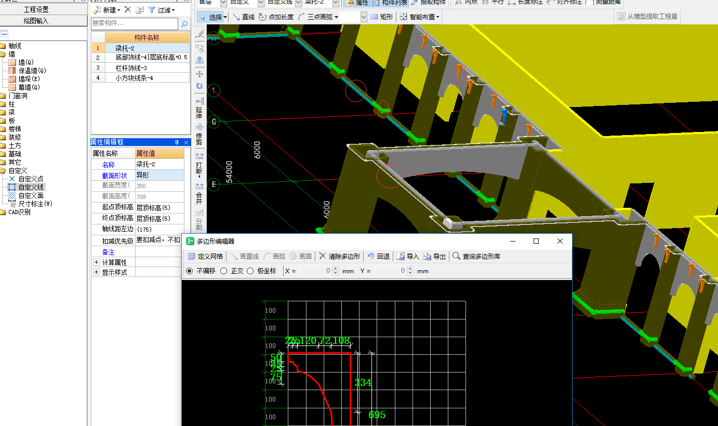Click 定义网格 in polygon editor
The image size is (718, 426).
(x=205, y=256)
